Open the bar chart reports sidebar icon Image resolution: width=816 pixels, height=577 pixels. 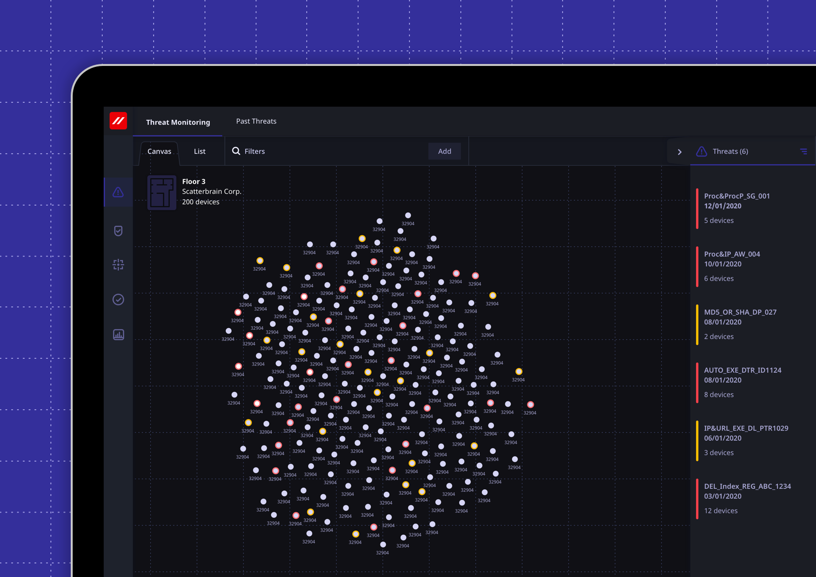point(118,335)
